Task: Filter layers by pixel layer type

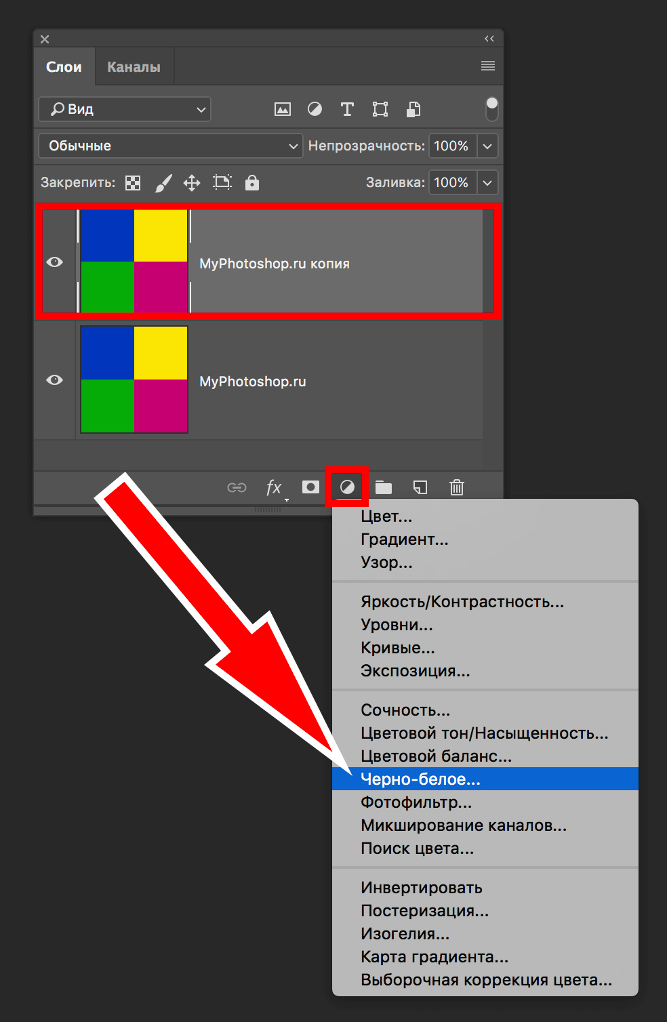Action: coord(283,109)
